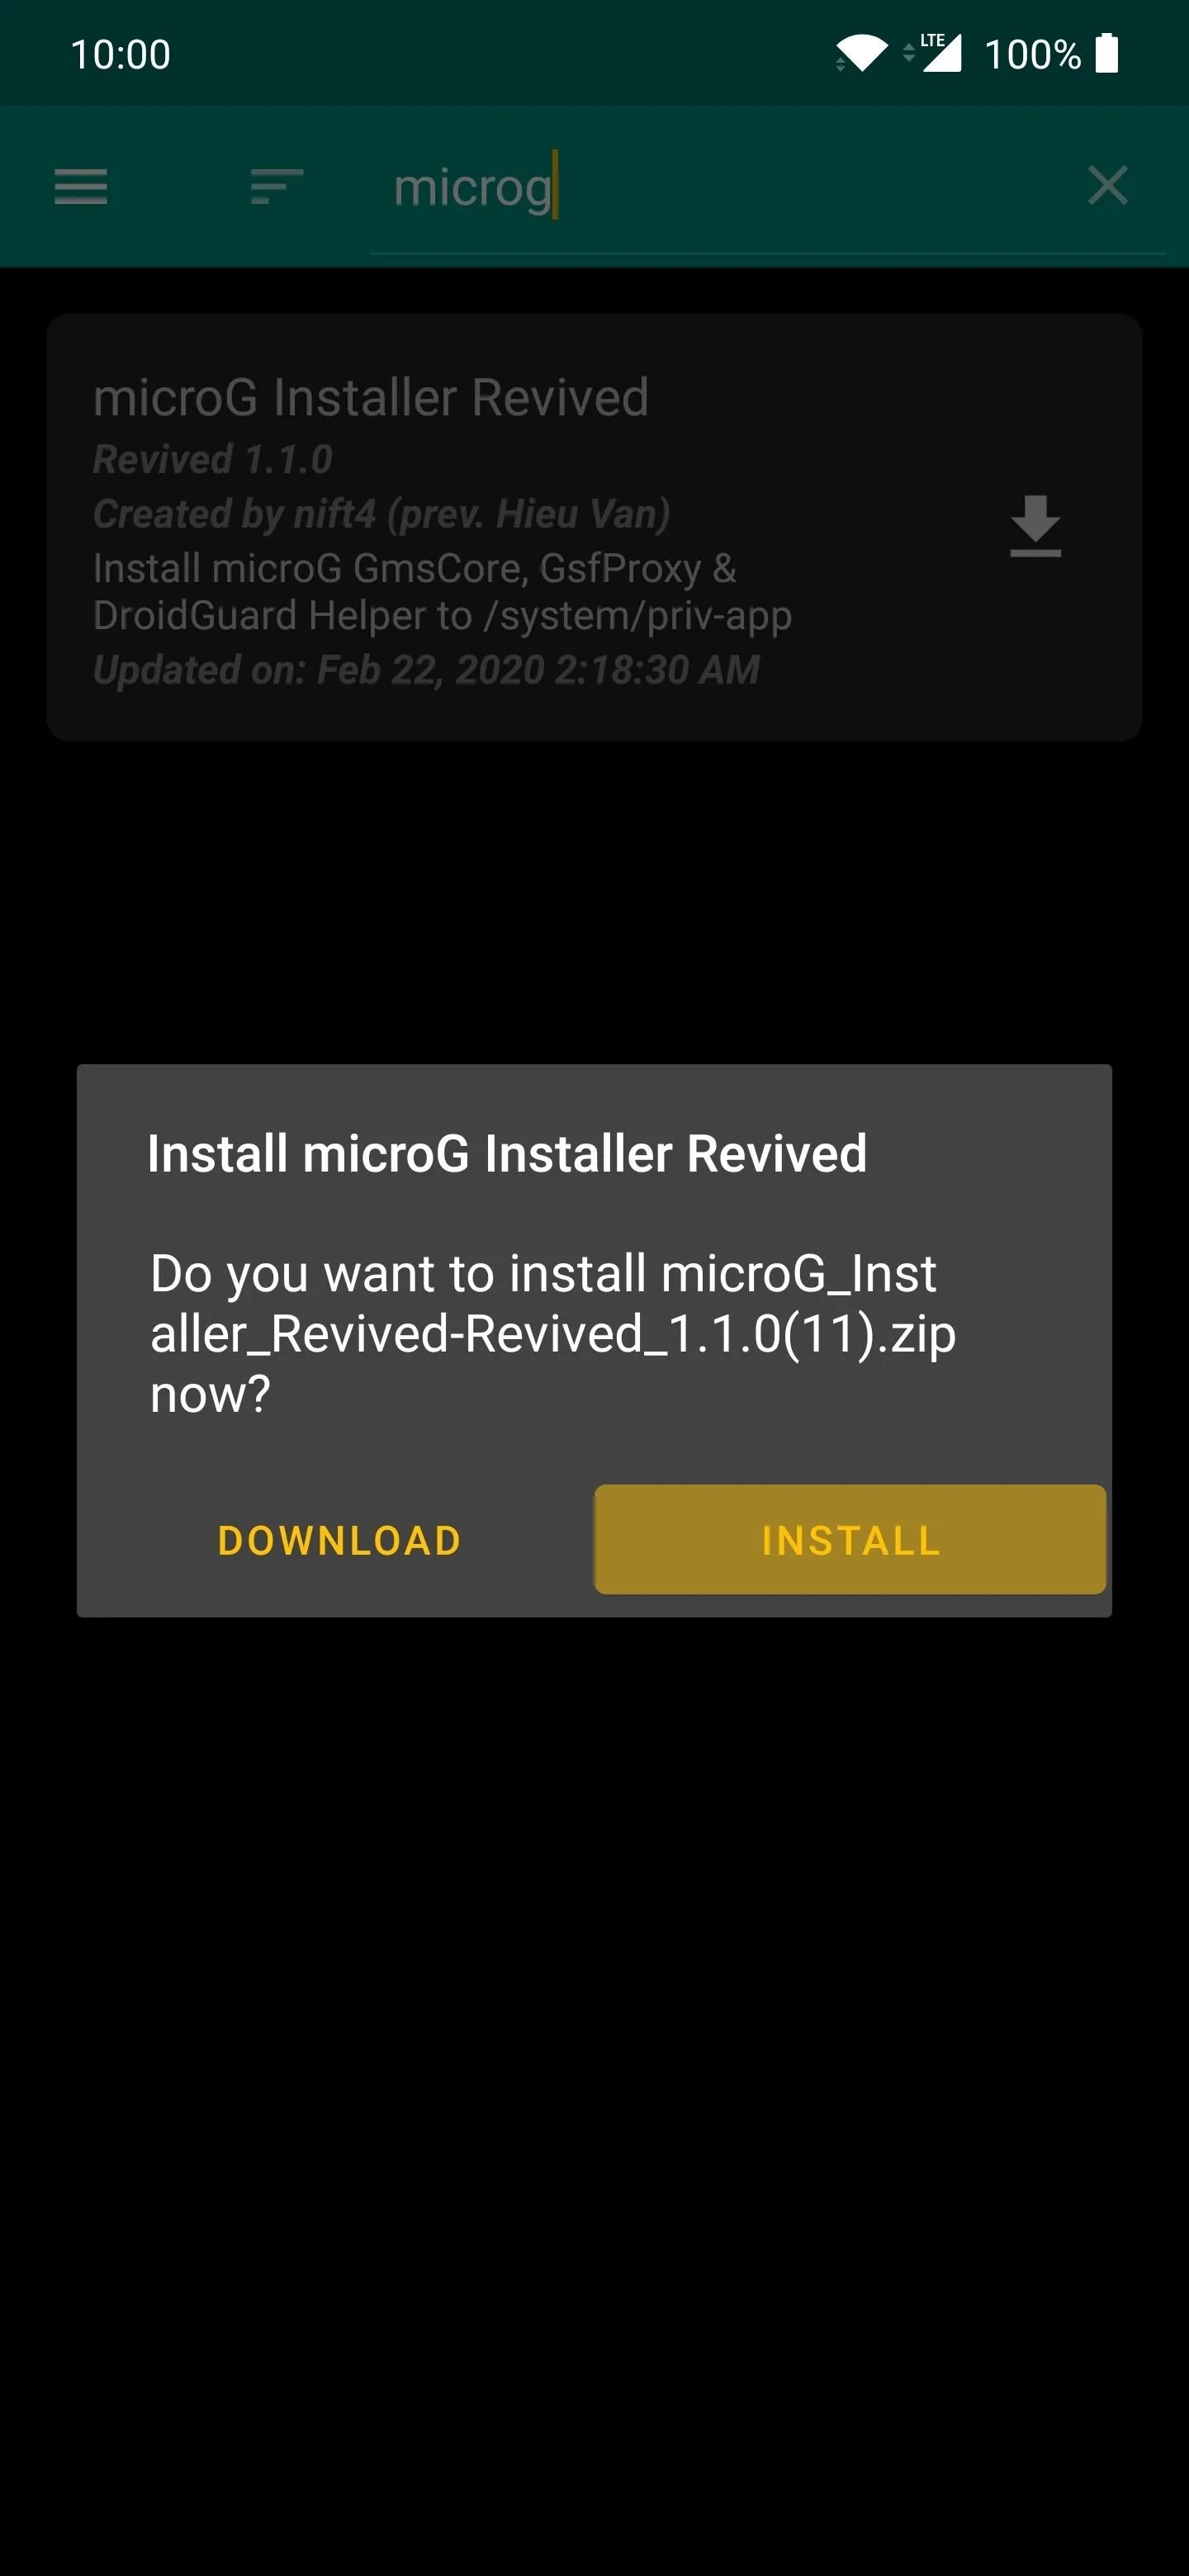Image resolution: width=1189 pixels, height=2576 pixels.
Task: Clear the search with X icon
Action: (x=1108, y=186)
